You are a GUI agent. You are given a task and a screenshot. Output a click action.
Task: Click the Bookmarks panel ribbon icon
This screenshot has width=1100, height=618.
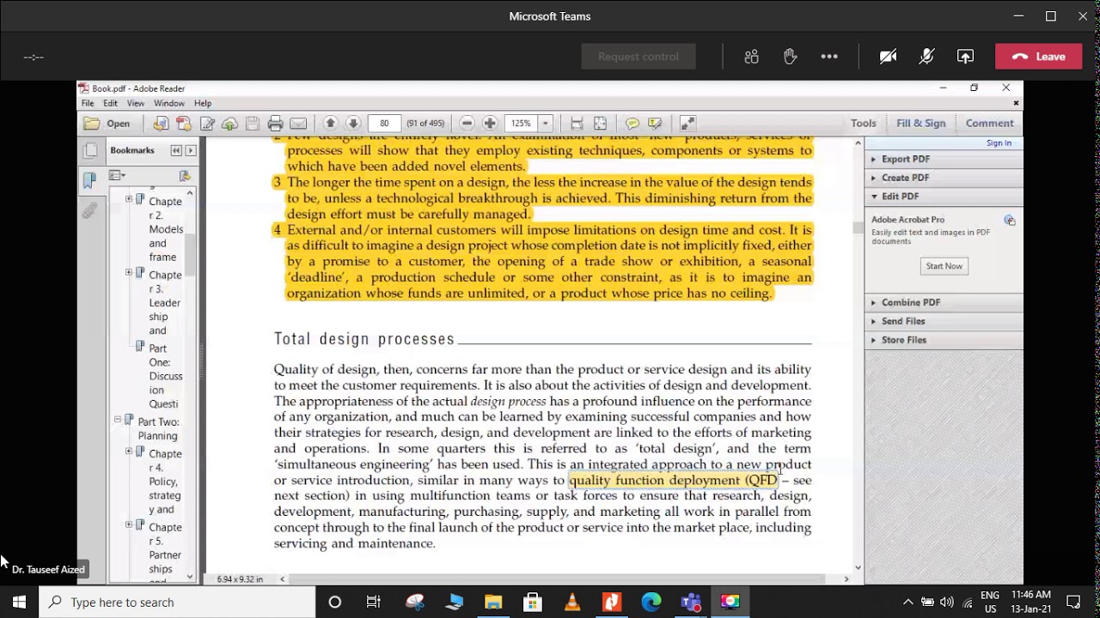coord(90,180)
